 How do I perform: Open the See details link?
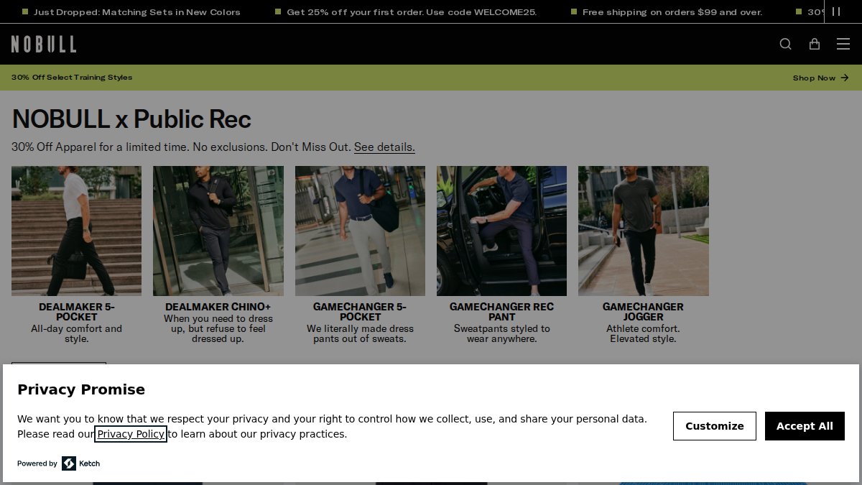coord(384,147)
